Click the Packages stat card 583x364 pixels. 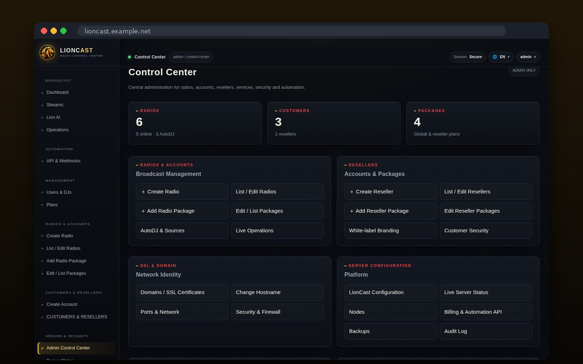pos(473,123)
